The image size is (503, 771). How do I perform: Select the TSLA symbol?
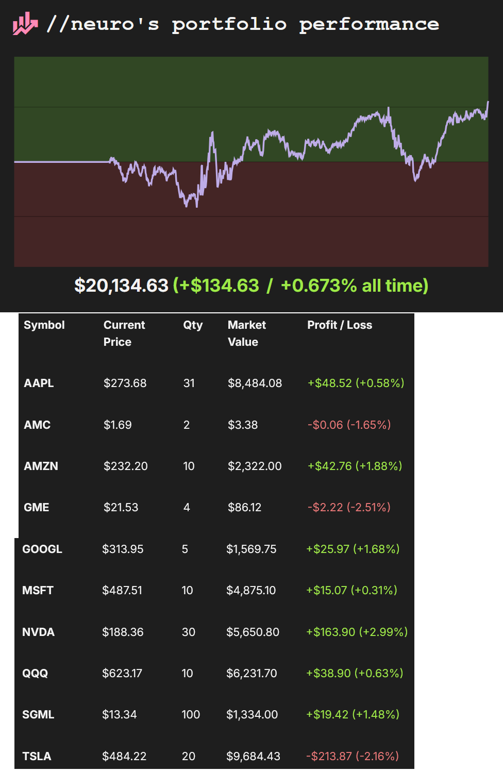coord(37,757)
